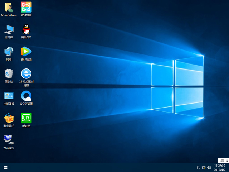Open the taskbar clock and date

coord(220,168)
